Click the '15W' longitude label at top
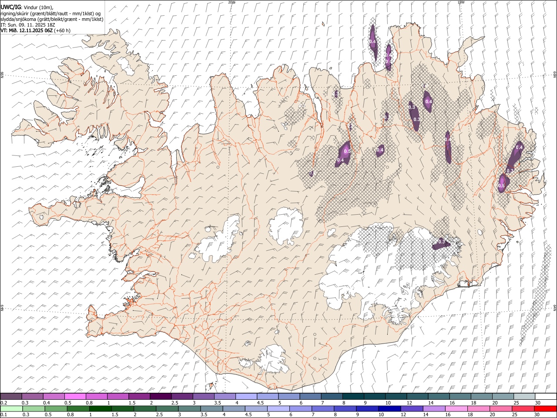557x418 pixels. [x=461, y=2]
